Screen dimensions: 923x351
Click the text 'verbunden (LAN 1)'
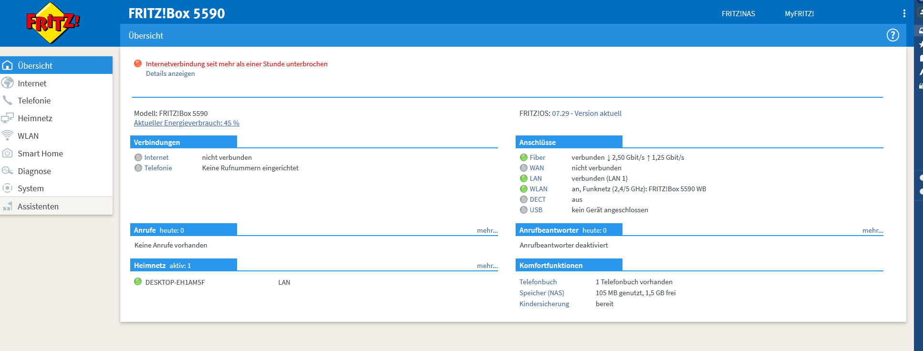click(x=600, y=178)
